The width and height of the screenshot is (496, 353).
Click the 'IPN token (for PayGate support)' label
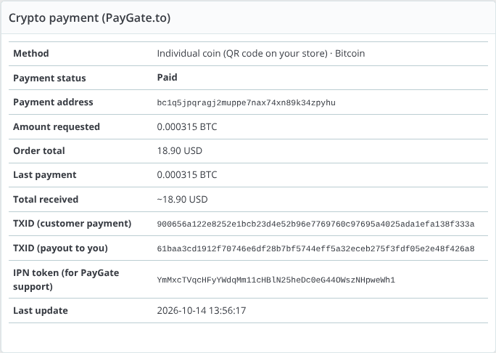[x=66, y=280]
